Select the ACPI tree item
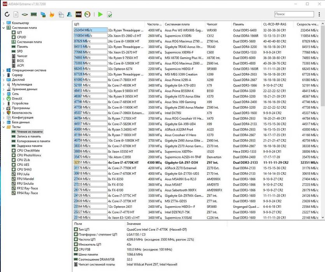This screenshot has width=325, height=272. 20,65
